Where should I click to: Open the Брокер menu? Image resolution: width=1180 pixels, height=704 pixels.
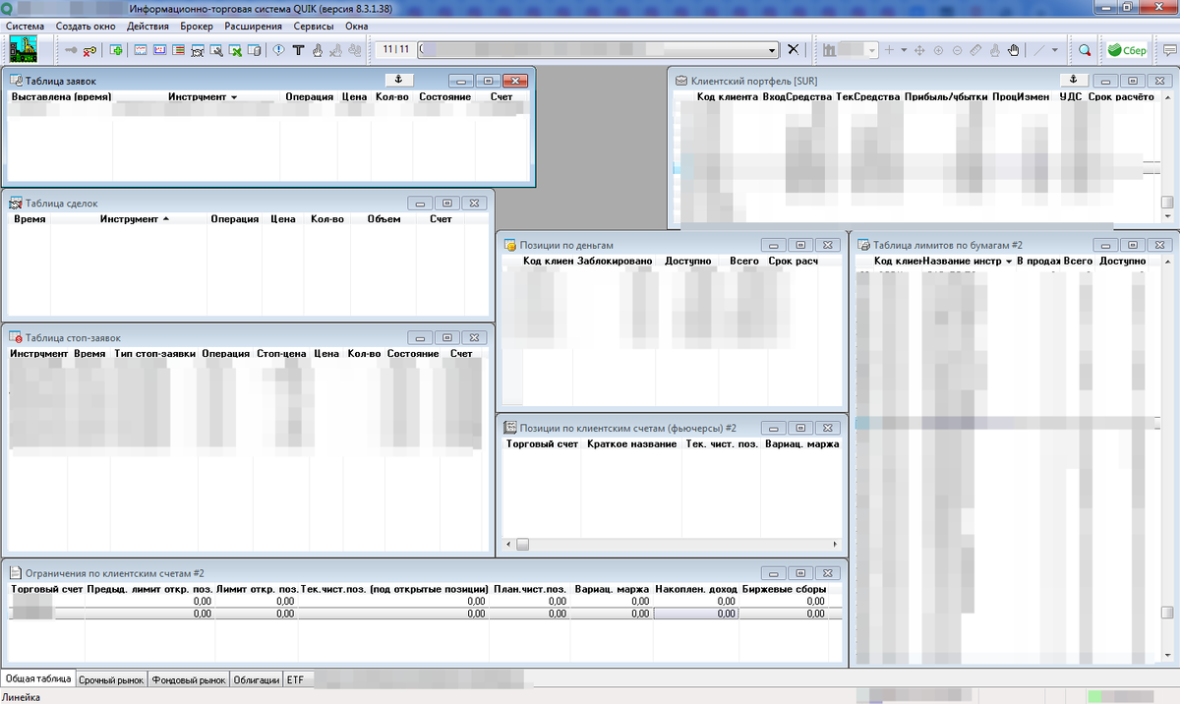(x=197, y=27)
